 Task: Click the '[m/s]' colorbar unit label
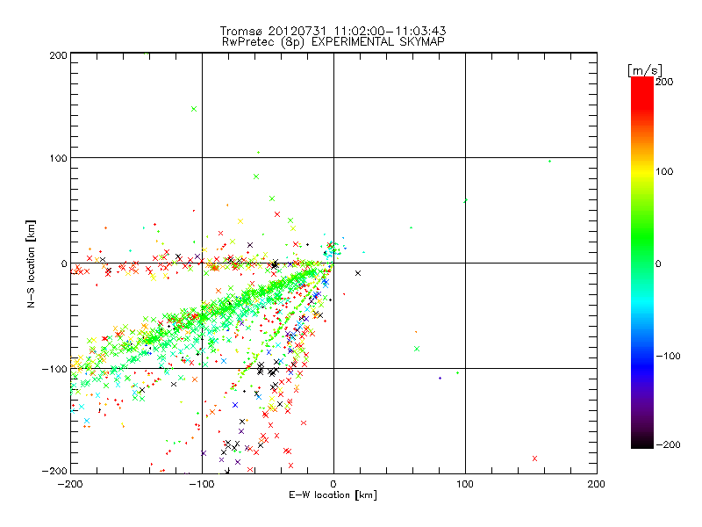click(x=645, y=70)
